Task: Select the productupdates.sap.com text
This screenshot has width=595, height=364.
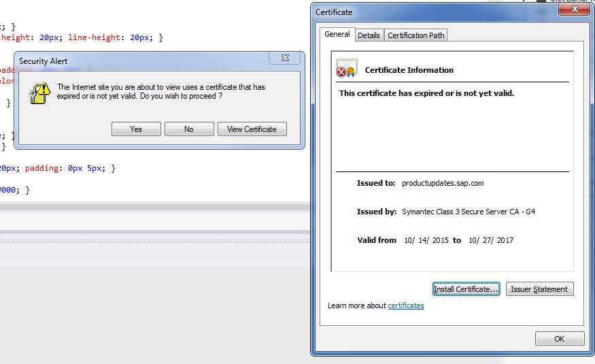Action: [443, 183]
